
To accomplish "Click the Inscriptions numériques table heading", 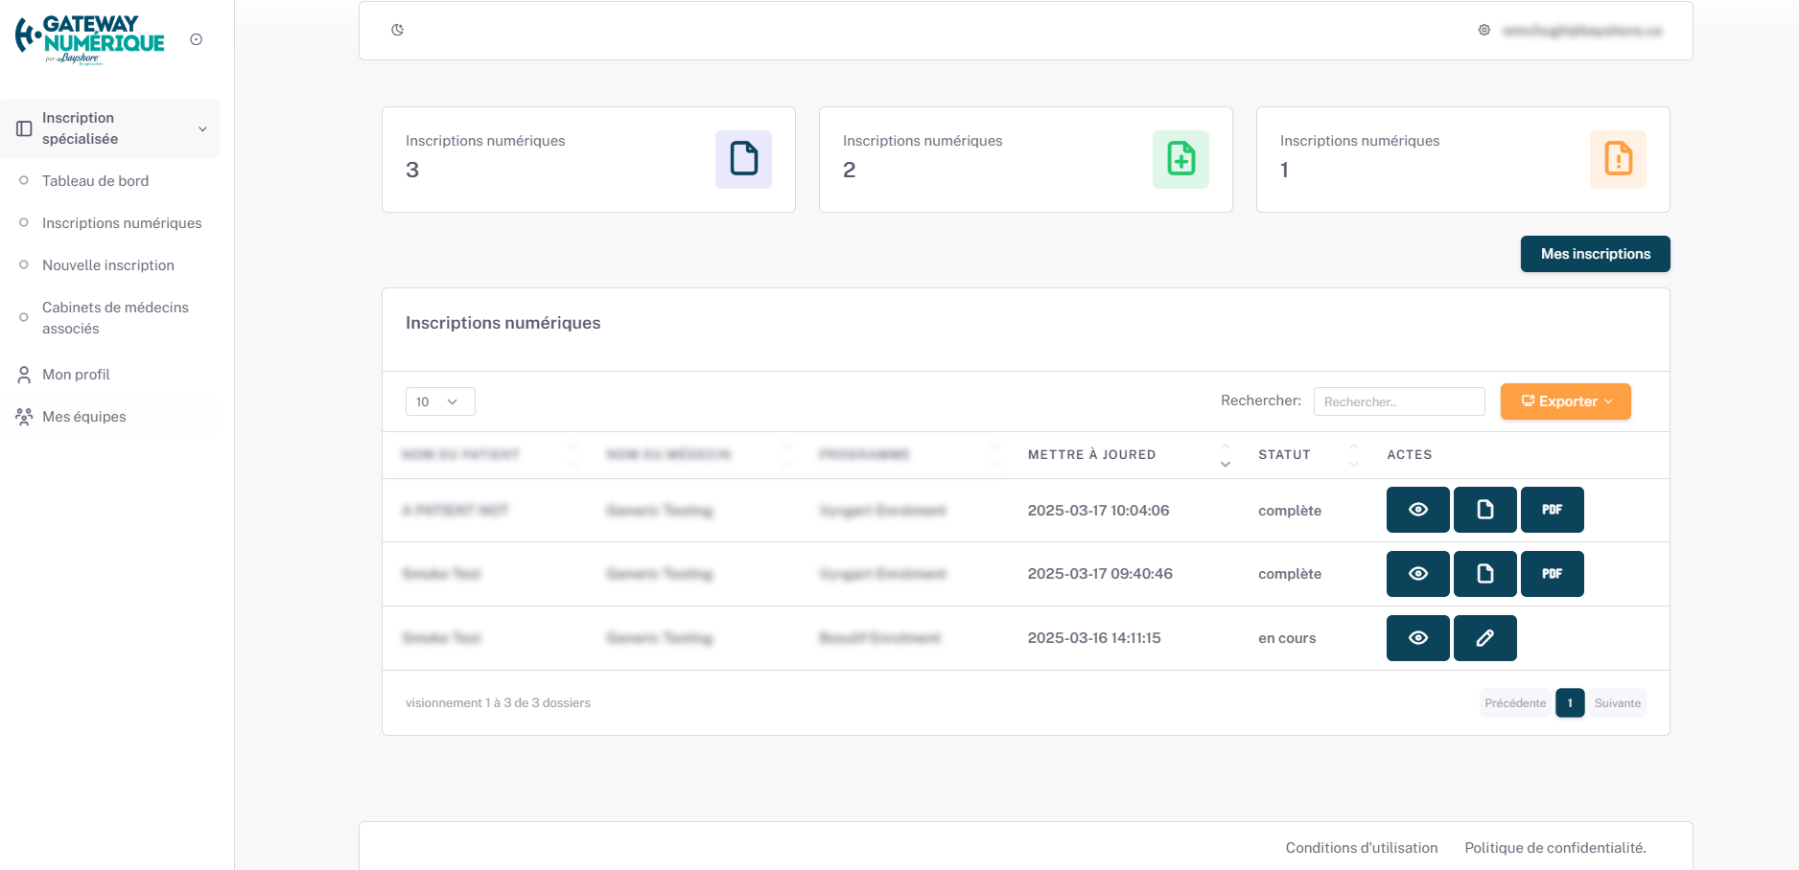I will (502, 323).
